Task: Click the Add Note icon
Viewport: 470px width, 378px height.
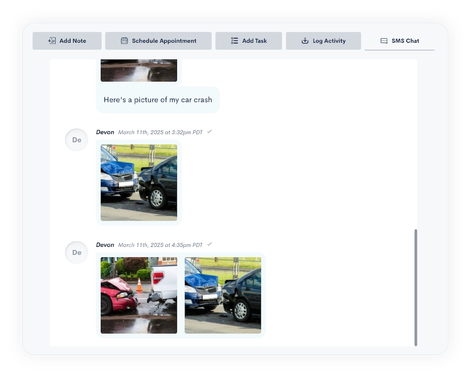Action: [x=52, y=41]
